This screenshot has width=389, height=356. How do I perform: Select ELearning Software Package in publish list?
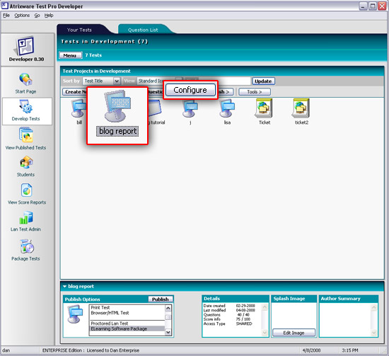pos(127,328)
